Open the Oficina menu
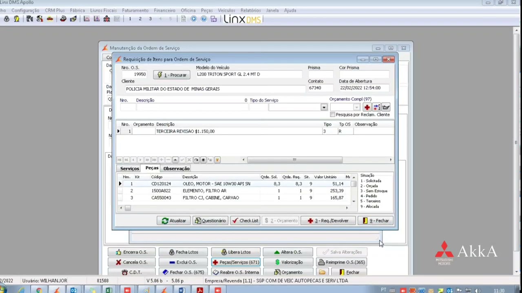The image size is (522, 293). [188, 10]
